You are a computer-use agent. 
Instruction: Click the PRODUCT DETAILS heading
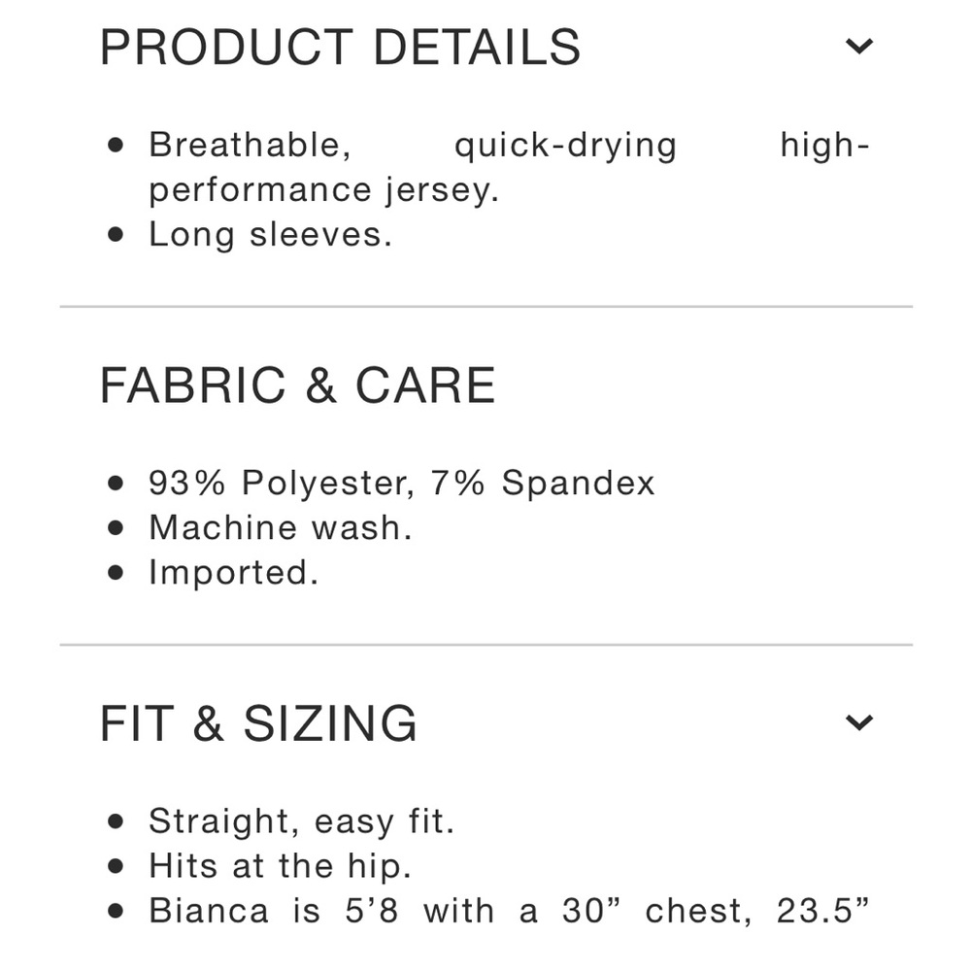coord(340,47)
